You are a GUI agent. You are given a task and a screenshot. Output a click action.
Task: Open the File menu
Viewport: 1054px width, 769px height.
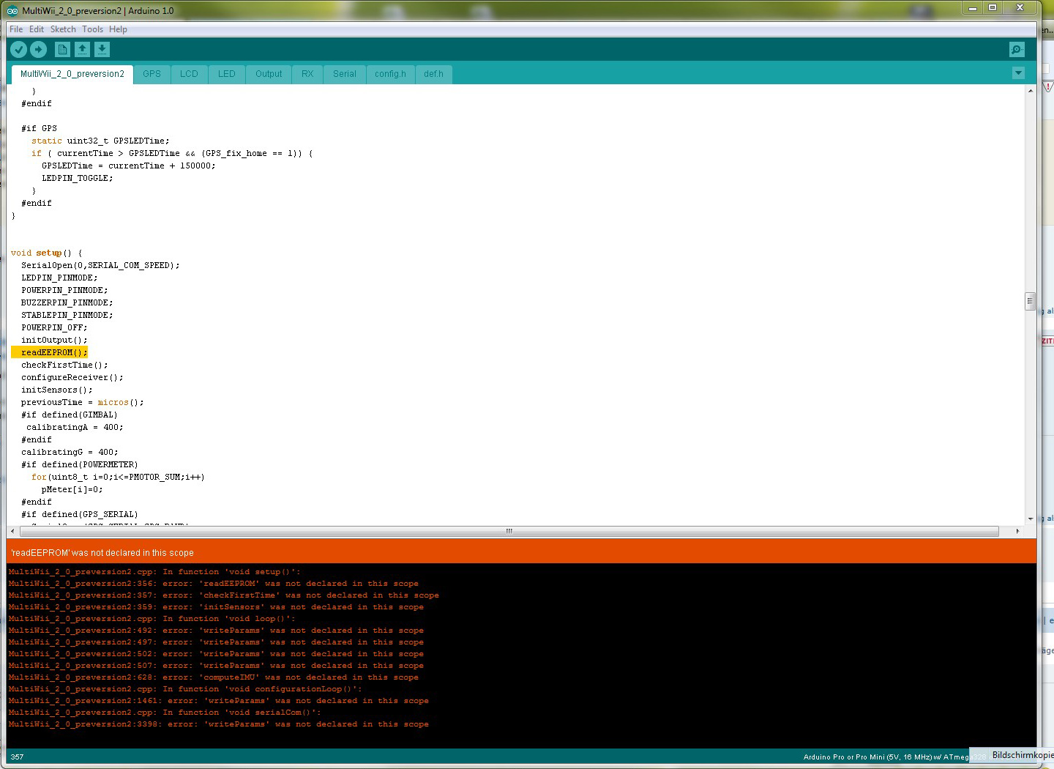[x=16, y=29]
